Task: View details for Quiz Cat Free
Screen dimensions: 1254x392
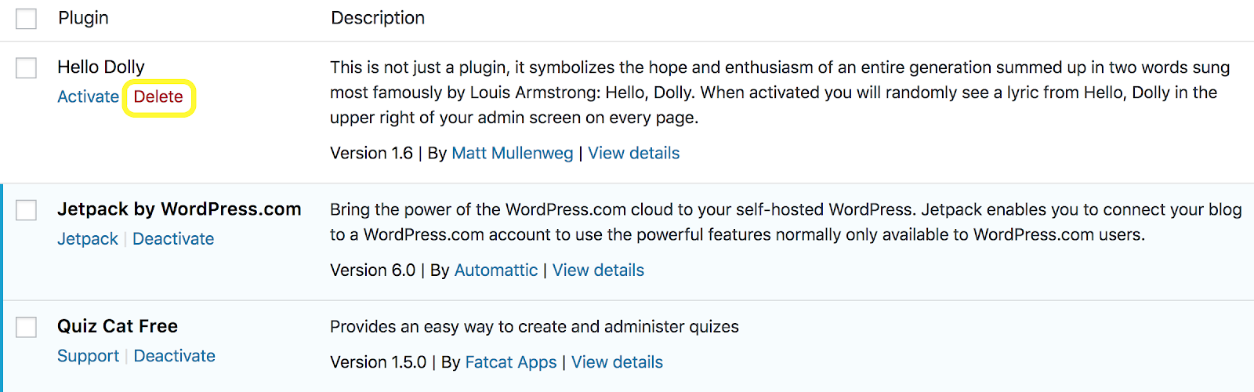Action: [x=617, y=362]
